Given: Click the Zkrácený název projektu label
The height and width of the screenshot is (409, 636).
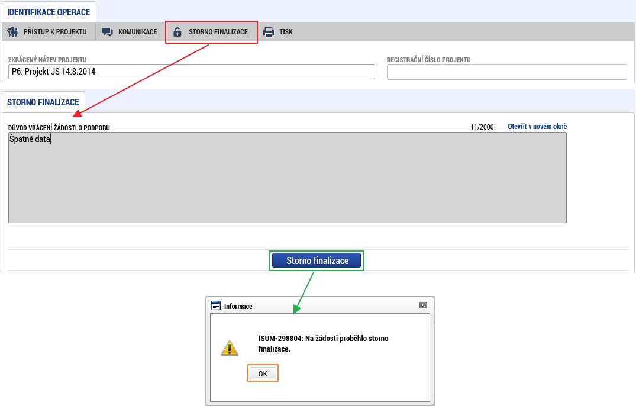Looking at the screenshot, I should pos(47,60).
